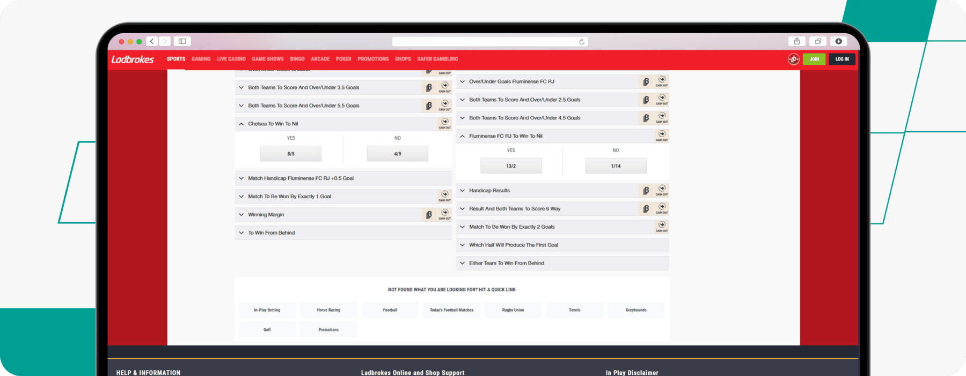The image size is (966, 376).
Task: Expand Match Handicap Fluminense FC RJ +0.5 Goal
Action: coord(343,178)
